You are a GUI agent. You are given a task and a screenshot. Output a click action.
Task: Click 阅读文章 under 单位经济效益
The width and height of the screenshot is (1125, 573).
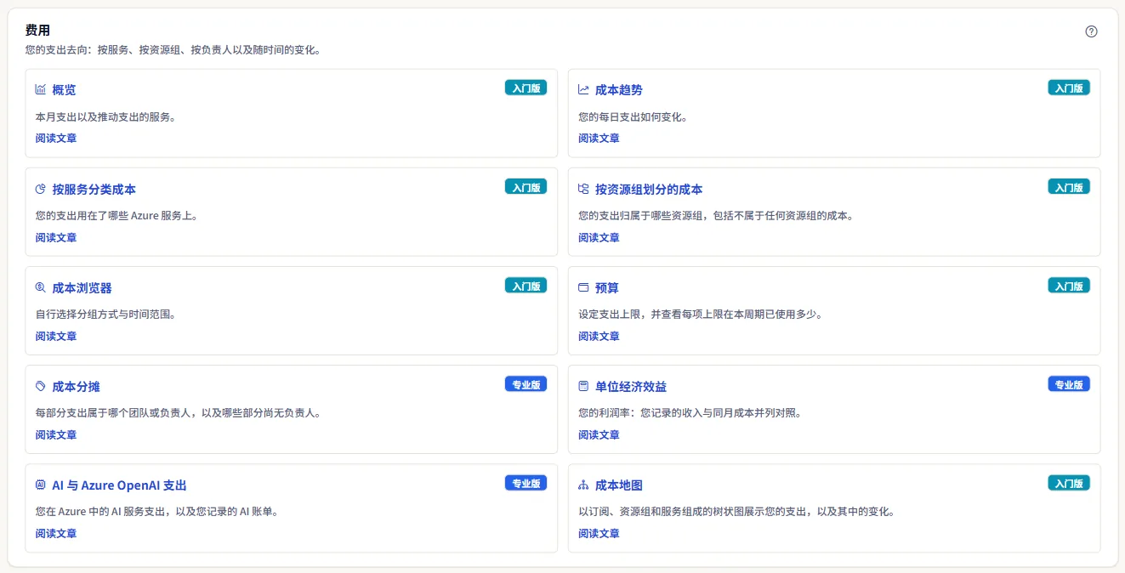tap(599, 434)
